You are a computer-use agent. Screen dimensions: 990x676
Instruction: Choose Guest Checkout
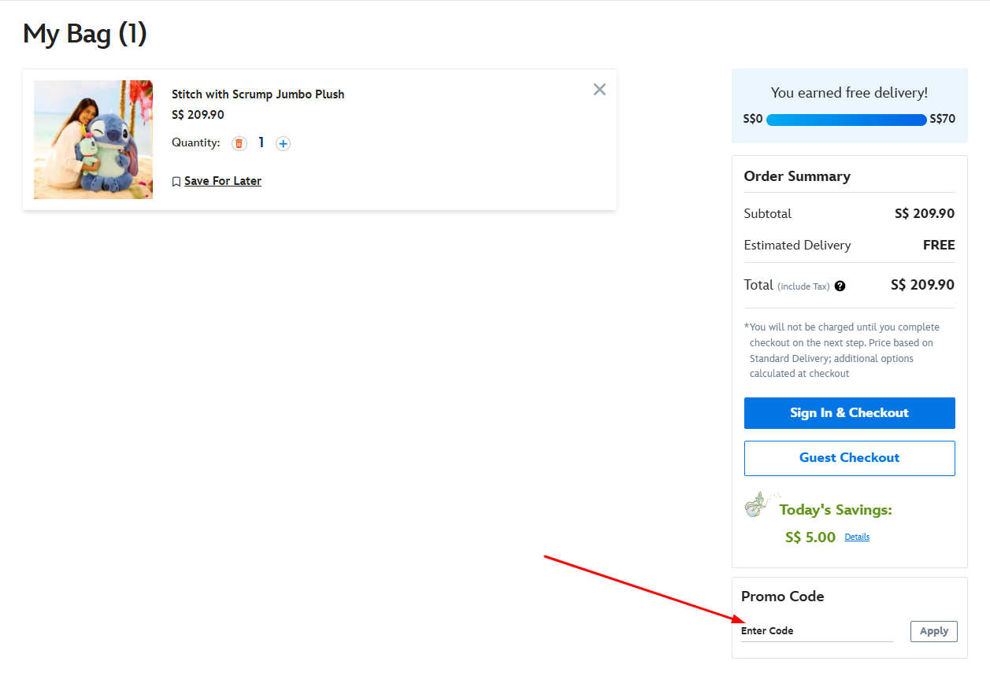[x=849, y=458]
